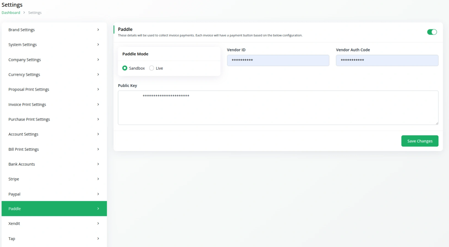Open Paypal payment settings
Image resolution: width=449 pixels, height=247 pixels.
54,194
